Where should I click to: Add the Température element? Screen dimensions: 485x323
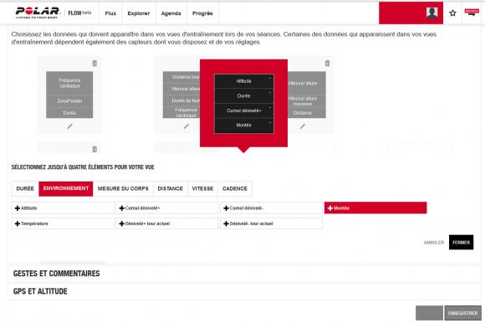[63, 223]
